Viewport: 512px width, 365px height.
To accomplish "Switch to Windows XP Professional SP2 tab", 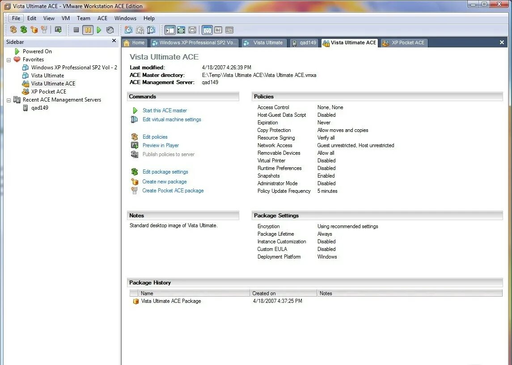I will [x=195, y=43].
